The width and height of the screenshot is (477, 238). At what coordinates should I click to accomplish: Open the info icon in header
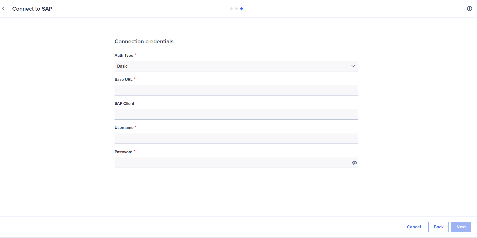point(469,9)
